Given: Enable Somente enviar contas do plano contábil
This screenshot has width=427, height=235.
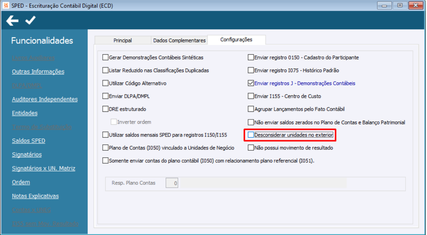Looking at the screenshot, I should tap(105, 161).
